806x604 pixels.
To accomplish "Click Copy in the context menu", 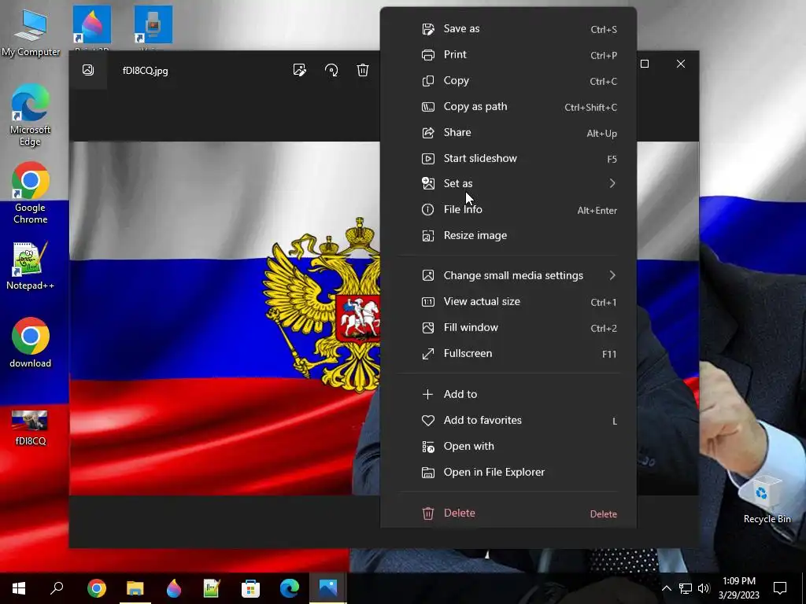I will 508,81.
